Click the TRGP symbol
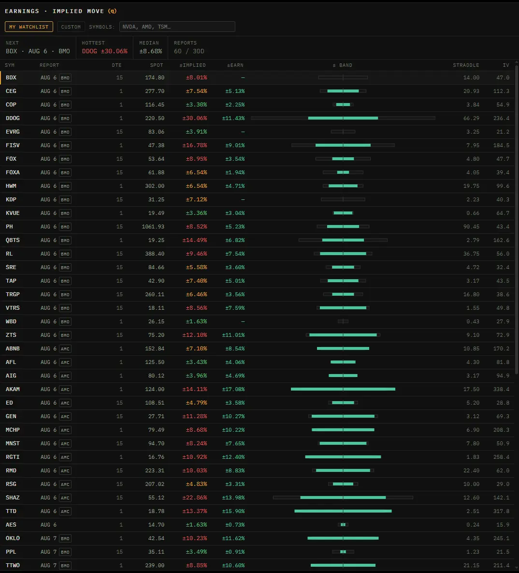 13,294
